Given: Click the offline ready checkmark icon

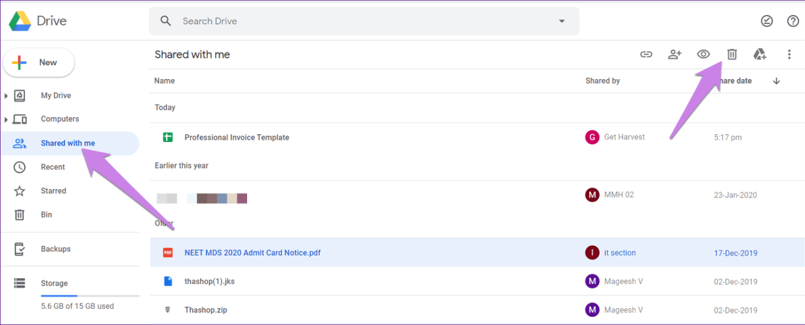Looking at the screenshot, I should (x=767, y=21).
